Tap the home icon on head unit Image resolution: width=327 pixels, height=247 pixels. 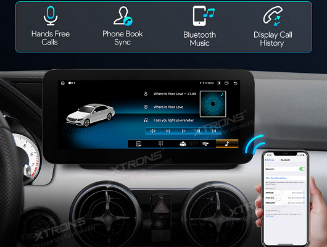tap(63, 83)
